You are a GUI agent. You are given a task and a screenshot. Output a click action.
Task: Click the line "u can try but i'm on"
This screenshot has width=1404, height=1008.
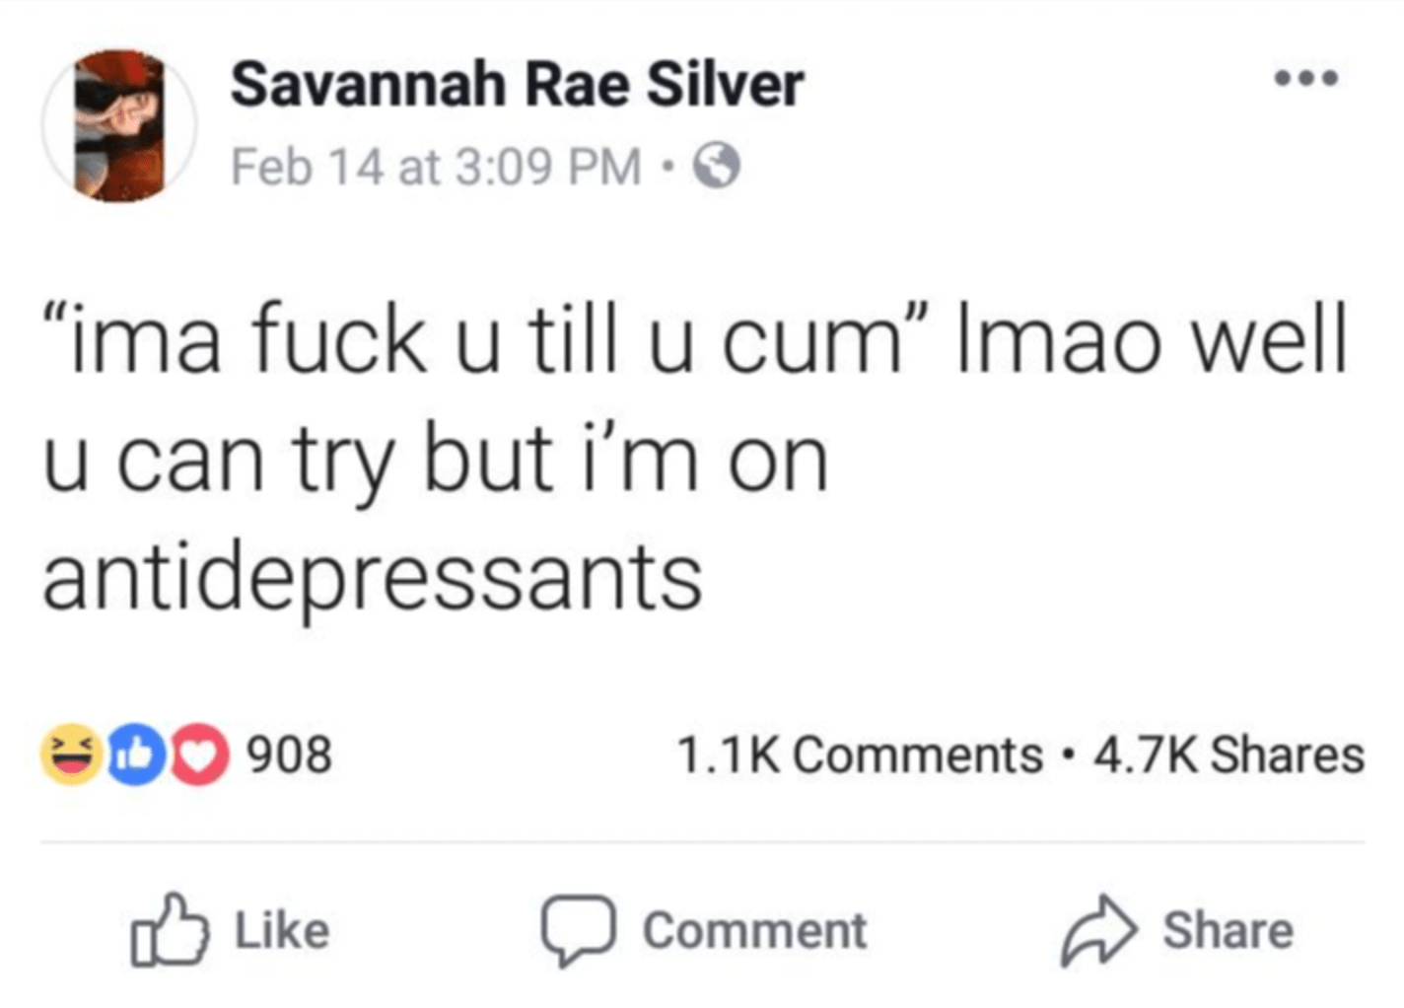(435, 460)
